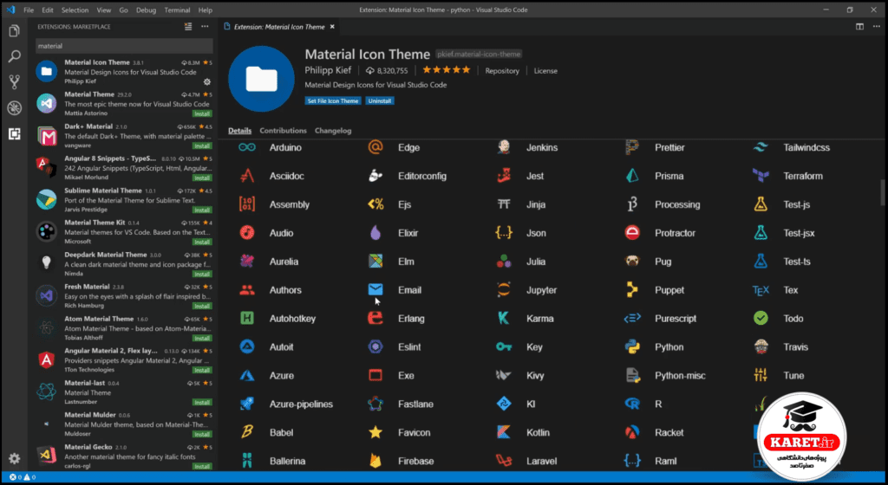Open the Debug view in activity bar
The height and width of the screenshot is (485, 888).
[14, 107]
